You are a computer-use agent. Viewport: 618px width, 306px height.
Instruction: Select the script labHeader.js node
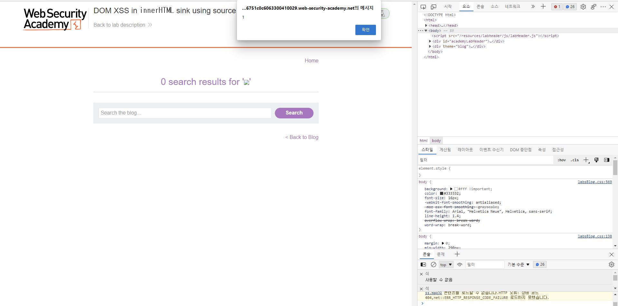pyautogui.click(x=495, y=36)
